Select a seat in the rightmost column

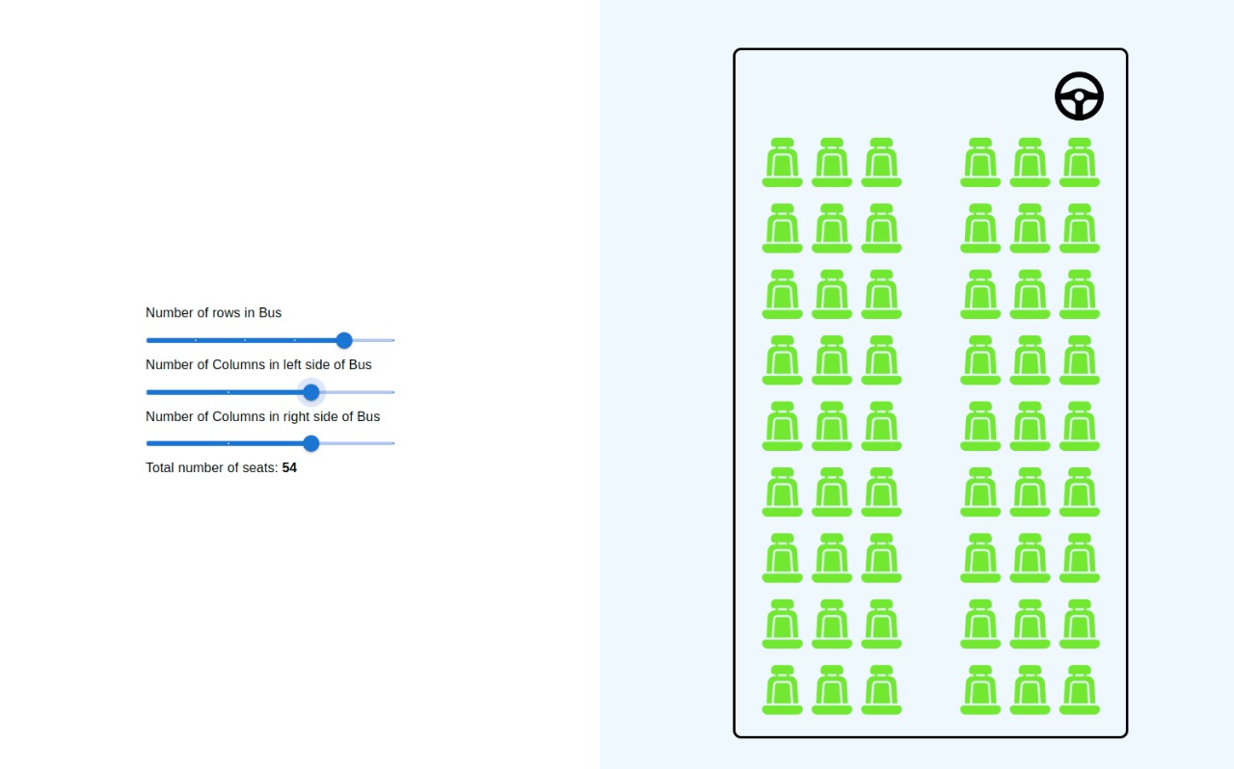coord(1079,425)
